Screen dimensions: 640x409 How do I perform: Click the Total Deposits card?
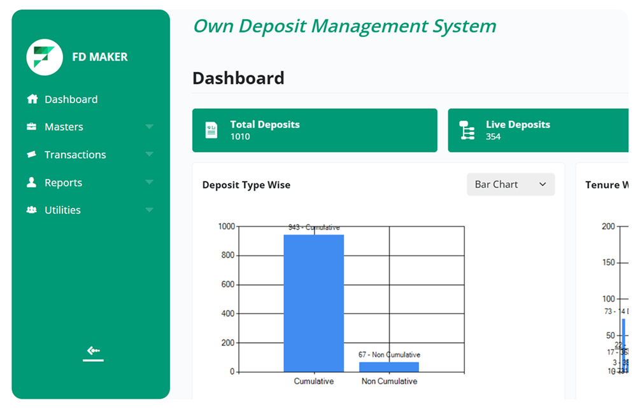coord(315,131)
